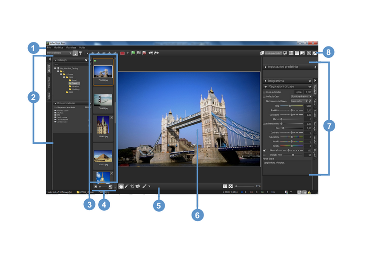Select the 791005.jpg bridge thumbnail
The image size is (381, 270).
[x=103, y=100]
